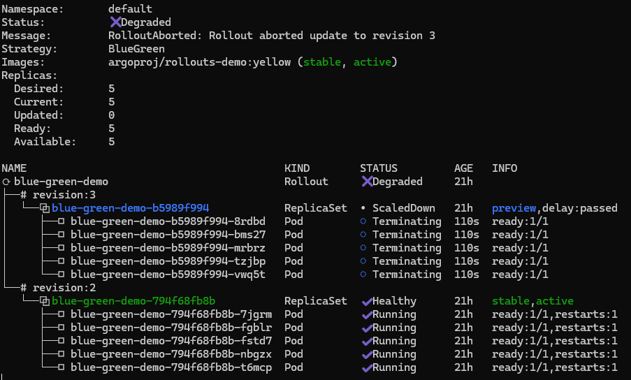Click the ScaledDown dot for revision 3 ReplicaSet

pyautogui.click(x=363, y=208)
